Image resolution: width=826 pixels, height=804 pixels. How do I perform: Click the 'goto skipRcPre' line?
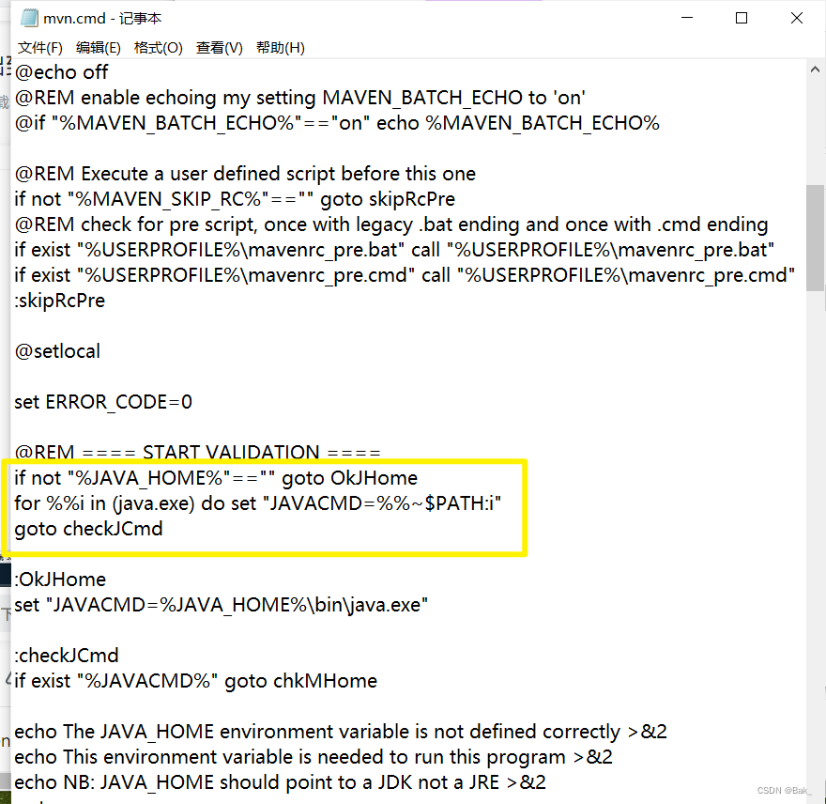click(235, 199)
